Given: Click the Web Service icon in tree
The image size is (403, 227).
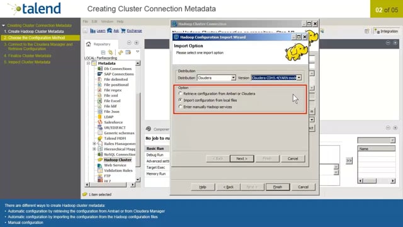Looking at the screenshot, I should pyautogui.click(x=99, y=165).
